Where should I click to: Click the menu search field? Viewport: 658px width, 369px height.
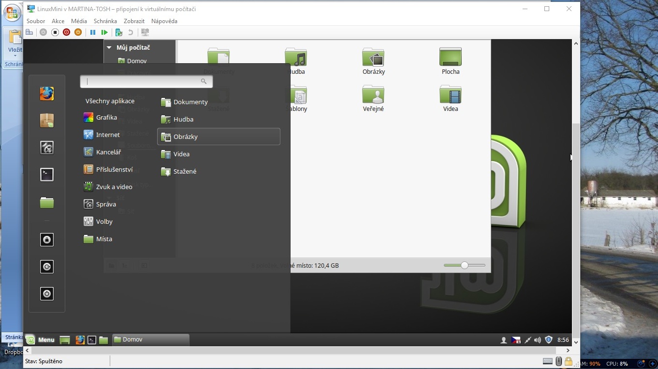[x=146, y=82]
